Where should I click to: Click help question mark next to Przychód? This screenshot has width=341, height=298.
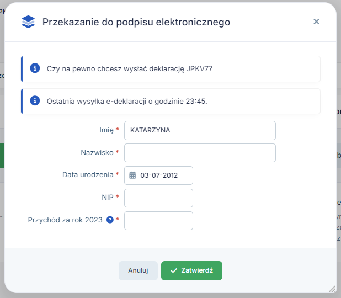pyautogui.click(x=110, y=220)
